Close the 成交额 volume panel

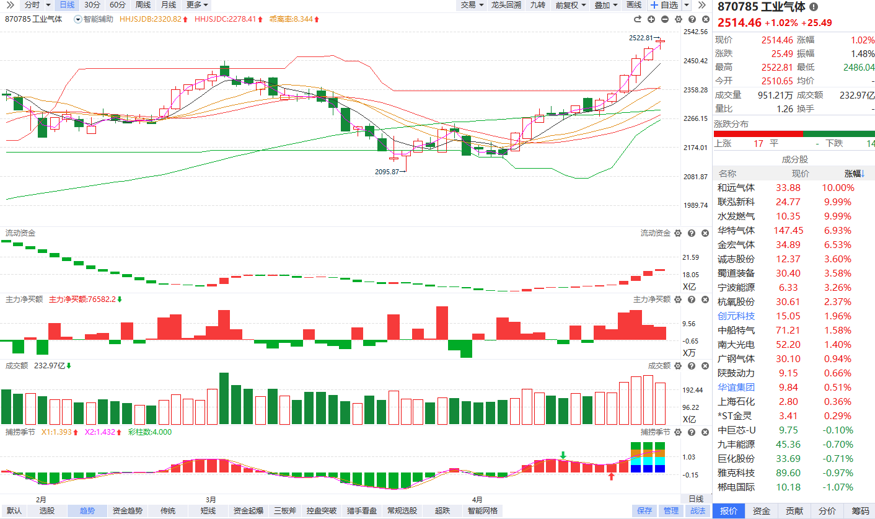point(704,366)
